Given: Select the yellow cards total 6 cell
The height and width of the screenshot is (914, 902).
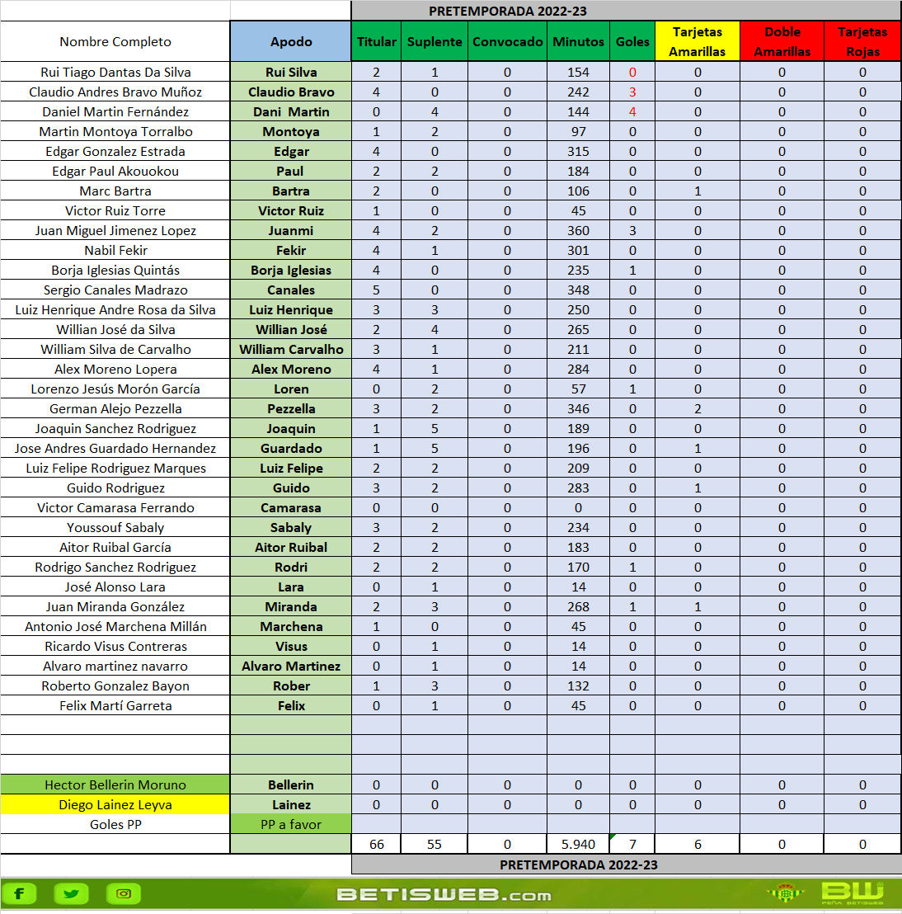Looking at the screenshot, I should pyautogui.click(x=698, y=845).
